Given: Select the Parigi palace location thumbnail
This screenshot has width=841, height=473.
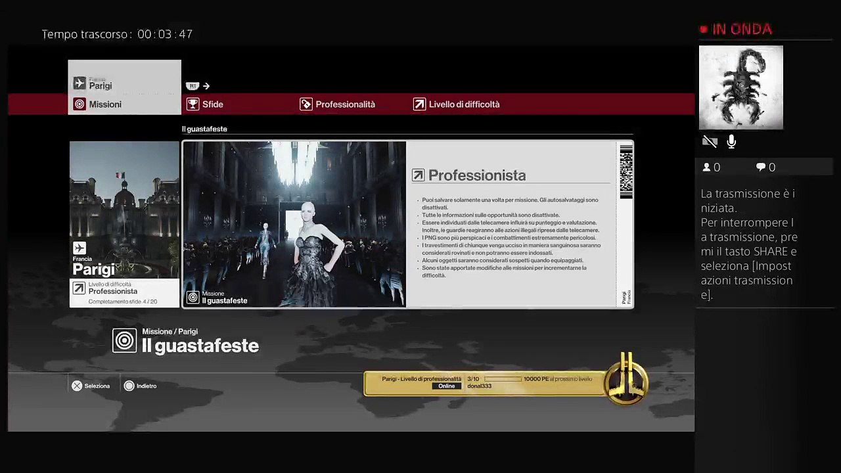Looking at the screenshot, I should 125,210.
